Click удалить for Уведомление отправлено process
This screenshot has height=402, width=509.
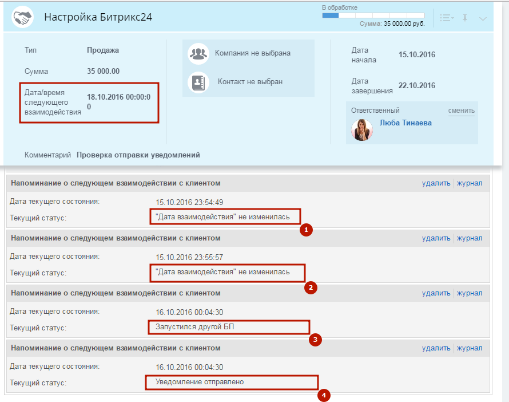coord(436,348)
